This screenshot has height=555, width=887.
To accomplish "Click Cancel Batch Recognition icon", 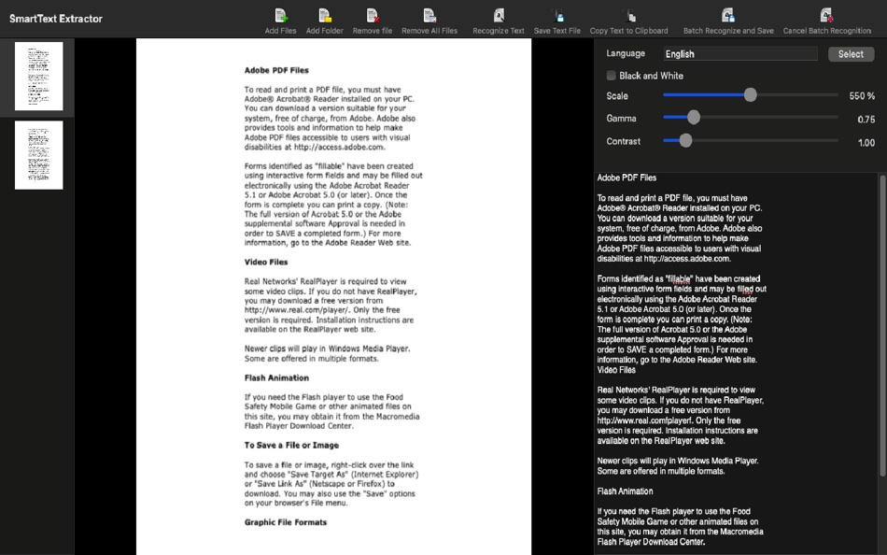I will tap(826, 15).
